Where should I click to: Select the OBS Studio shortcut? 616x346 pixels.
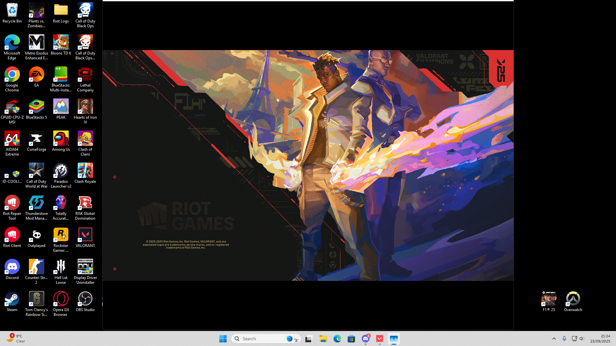point(85,302)
